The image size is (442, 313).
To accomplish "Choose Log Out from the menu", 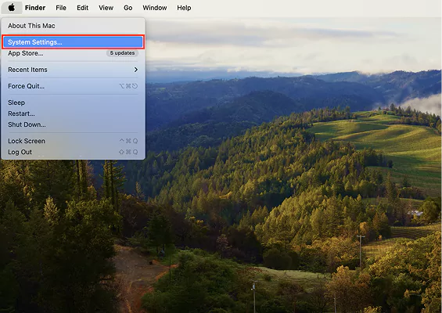I will click(x=73, y=152).
